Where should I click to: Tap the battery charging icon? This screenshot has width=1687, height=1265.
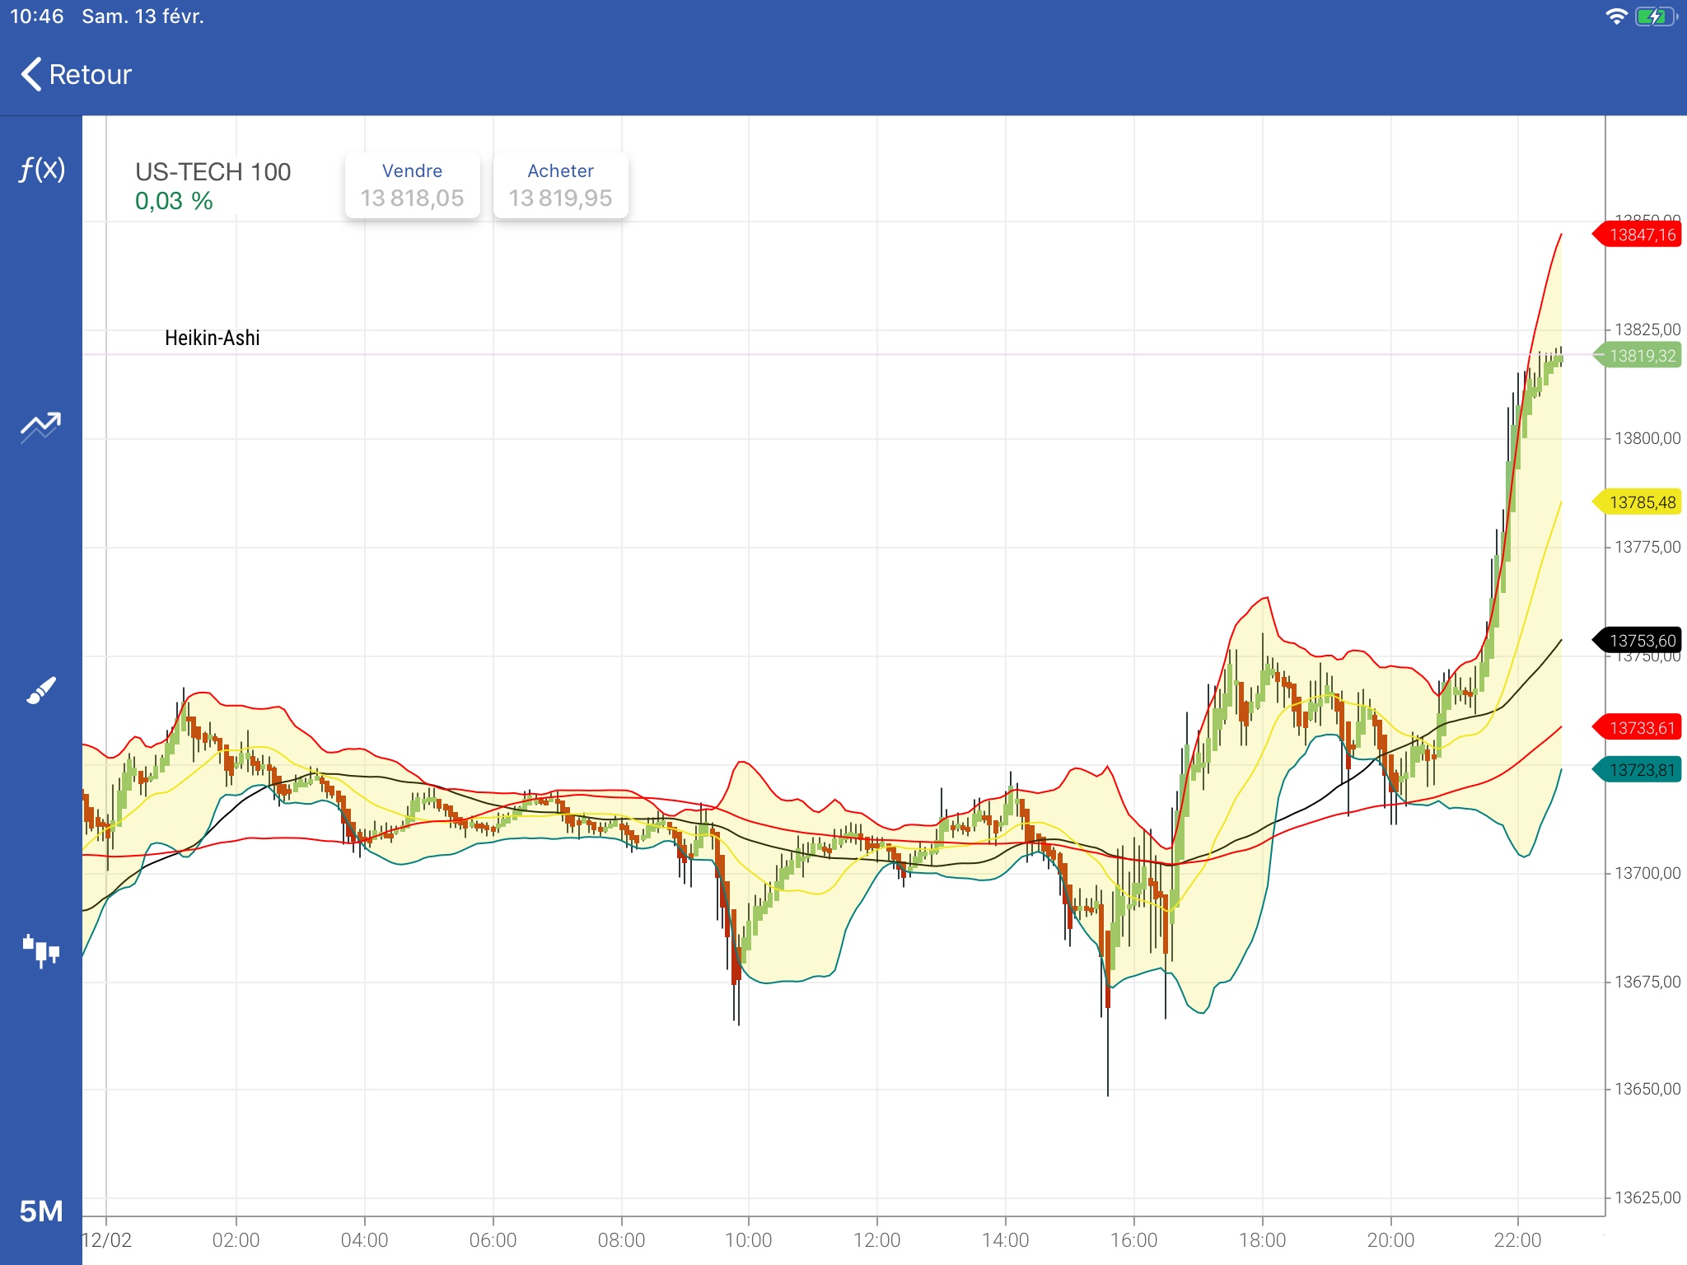coord(1653,16)
